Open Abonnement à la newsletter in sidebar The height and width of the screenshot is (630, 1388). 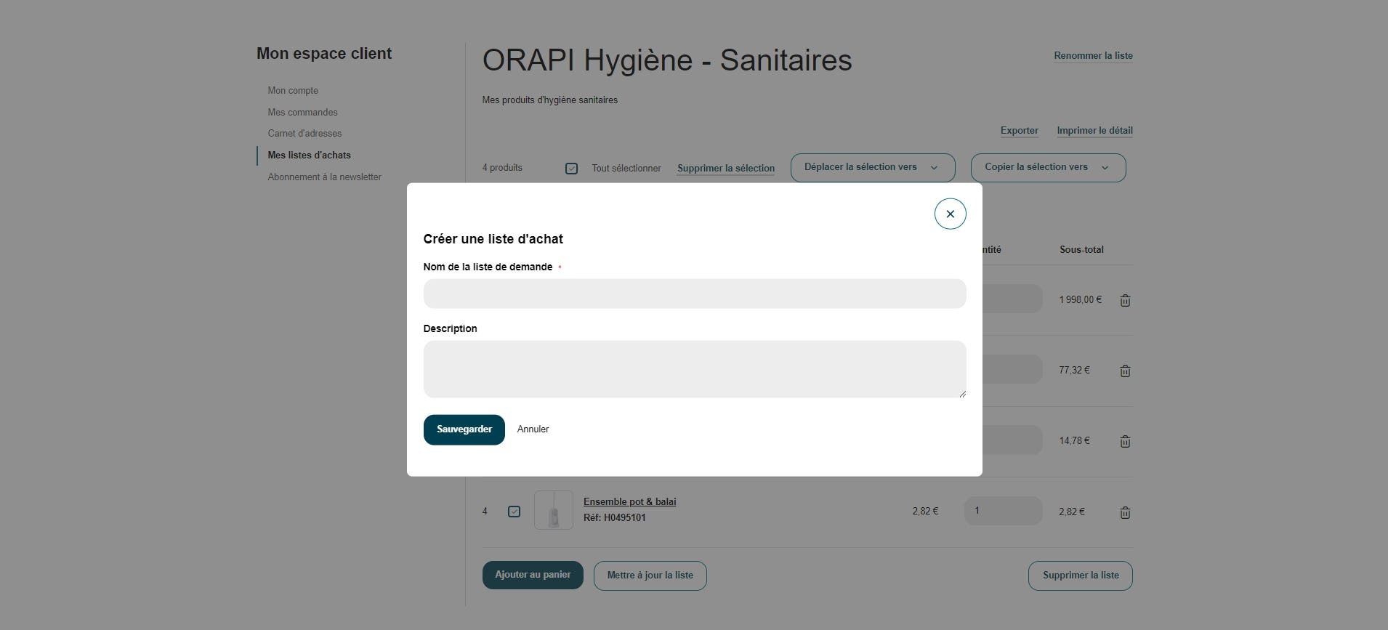[324, 177]
